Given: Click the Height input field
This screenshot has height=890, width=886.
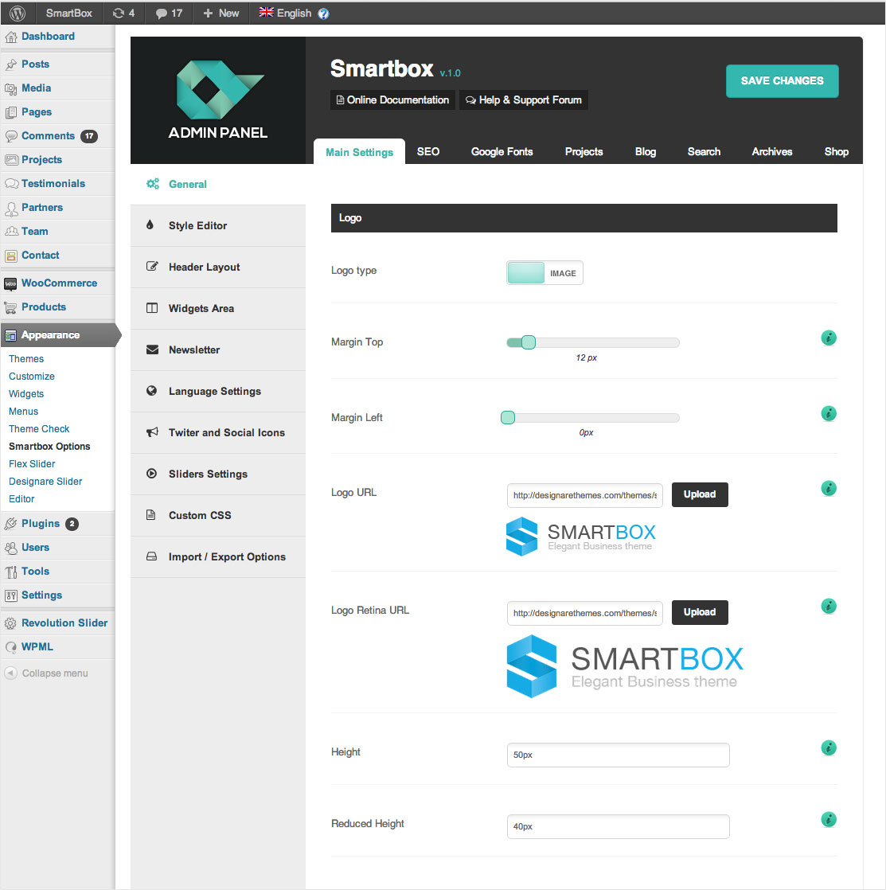Looking at the screenshot, I should pos(618,755).
